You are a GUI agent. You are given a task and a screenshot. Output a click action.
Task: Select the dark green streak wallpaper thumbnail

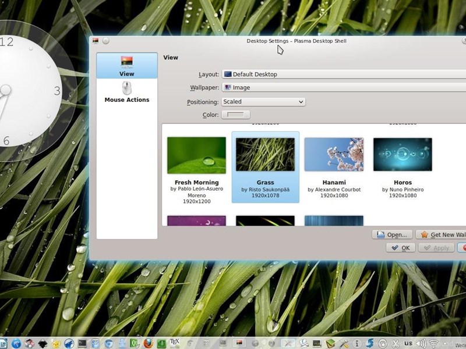click(266, 221)
